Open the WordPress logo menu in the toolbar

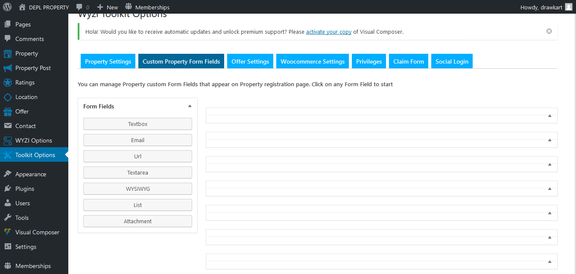tap(6, 6)
